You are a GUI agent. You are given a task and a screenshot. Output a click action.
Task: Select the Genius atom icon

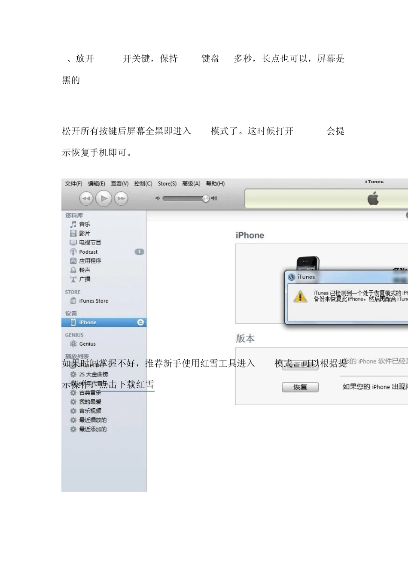(x=73, y=344)
